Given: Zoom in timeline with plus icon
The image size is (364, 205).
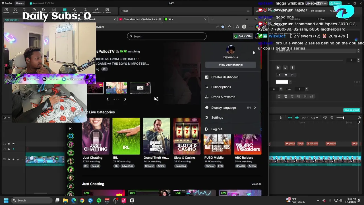Looking at the screenshot, I should [x=359, y=118].
